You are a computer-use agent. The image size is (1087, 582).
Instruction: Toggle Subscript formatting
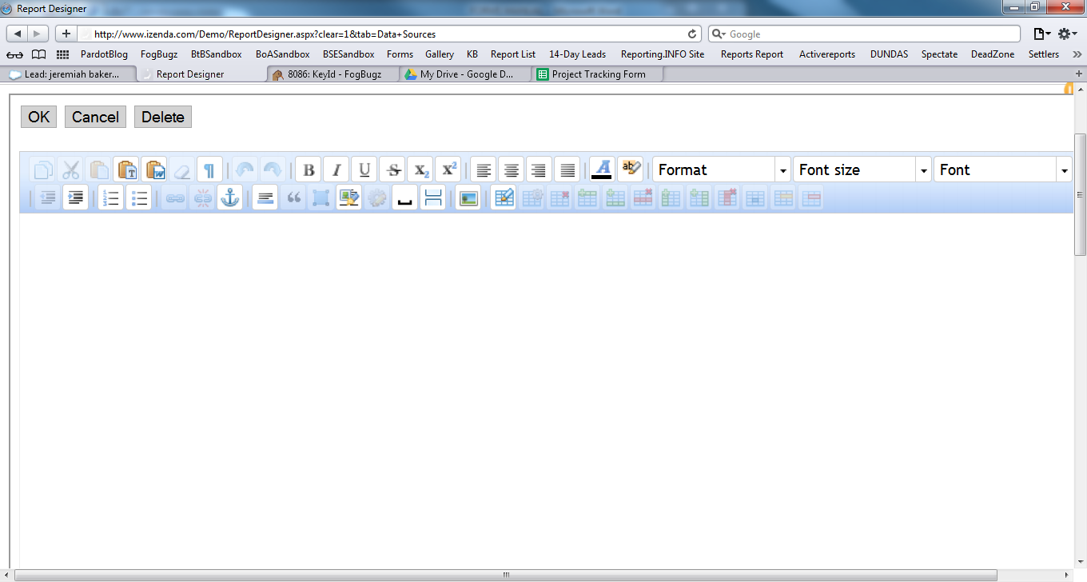pyautogui.click(x=420, y=169)
